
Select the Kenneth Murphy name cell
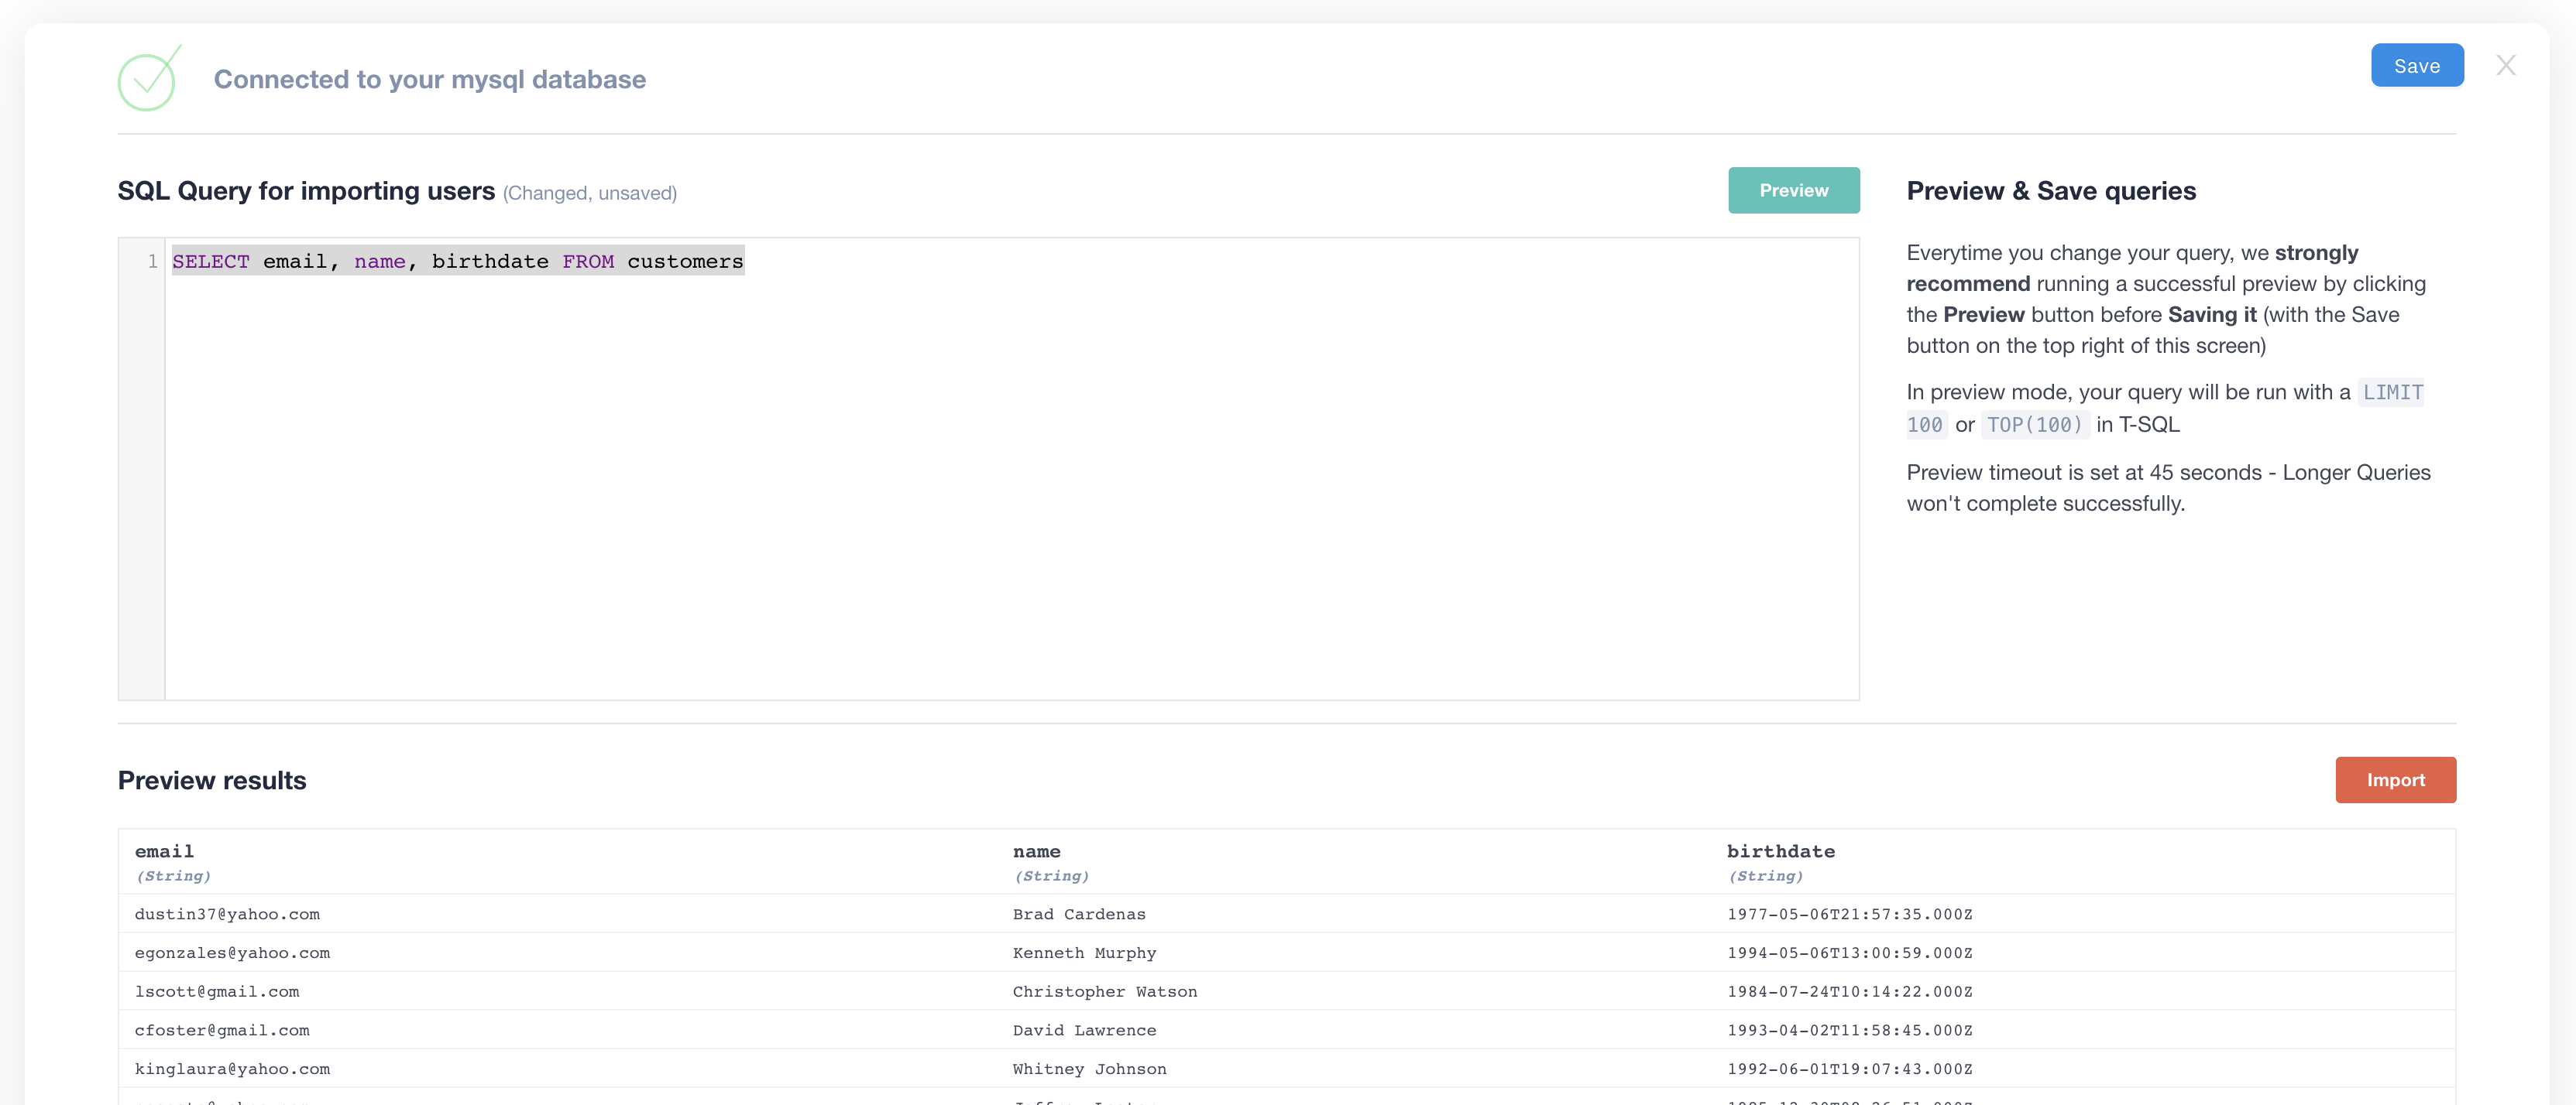pos(1084,953)
